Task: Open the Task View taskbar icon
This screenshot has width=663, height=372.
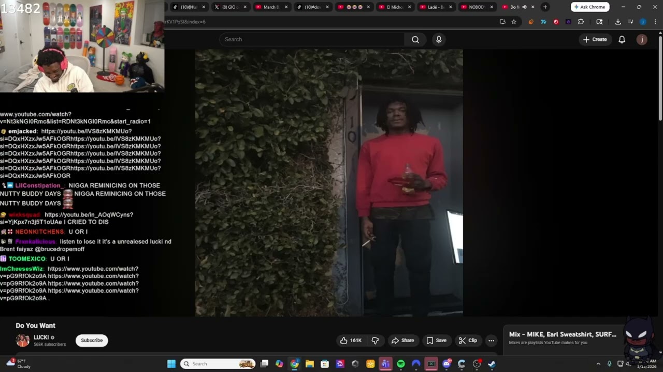Action: 264,364
